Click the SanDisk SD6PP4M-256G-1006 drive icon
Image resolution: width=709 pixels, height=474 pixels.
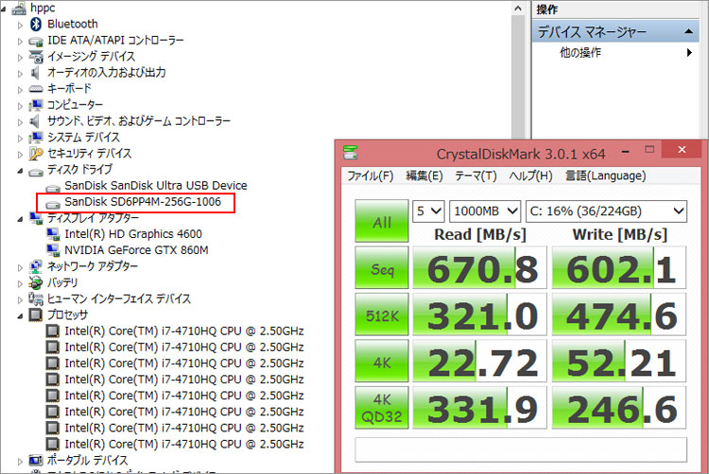53,204
